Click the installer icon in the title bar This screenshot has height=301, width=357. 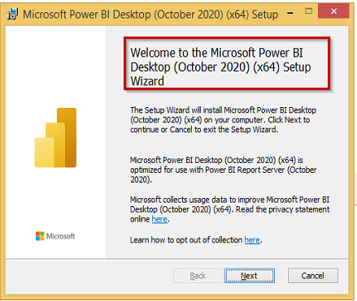point(13,14)
